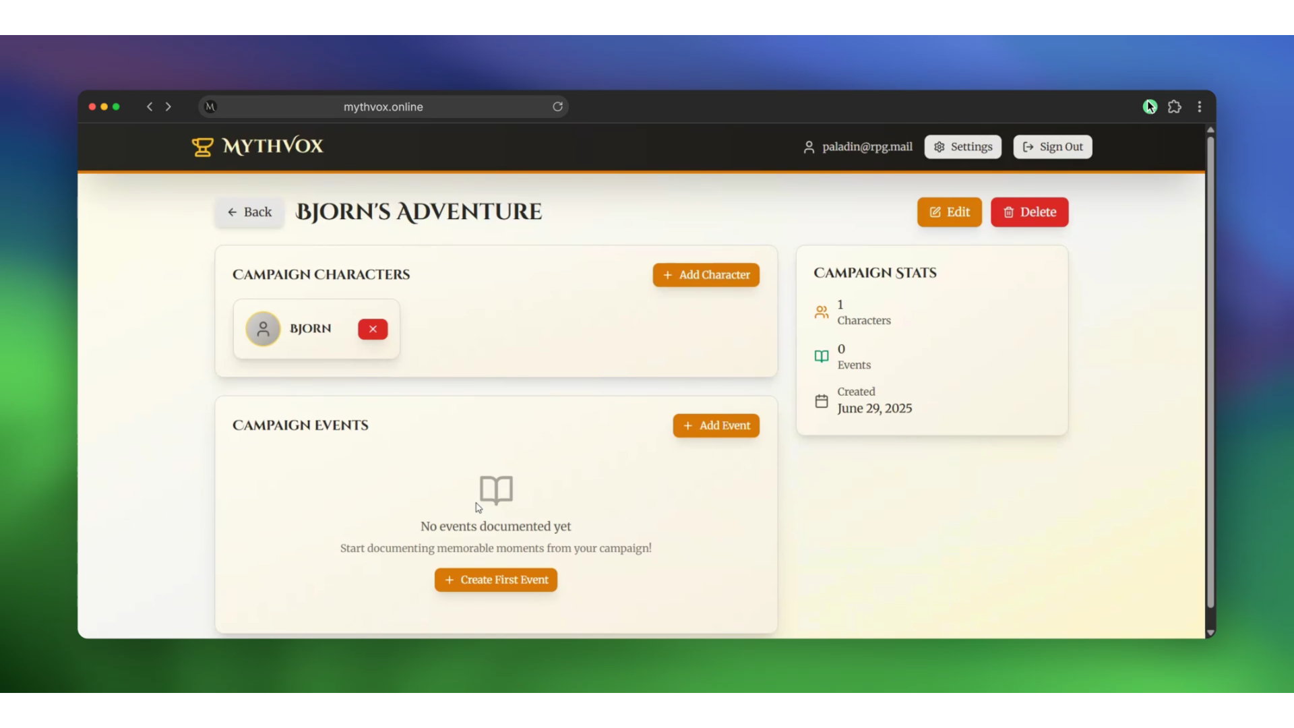
Task: Click the mythvox.online address bar
Action: [x=383, y=107]
